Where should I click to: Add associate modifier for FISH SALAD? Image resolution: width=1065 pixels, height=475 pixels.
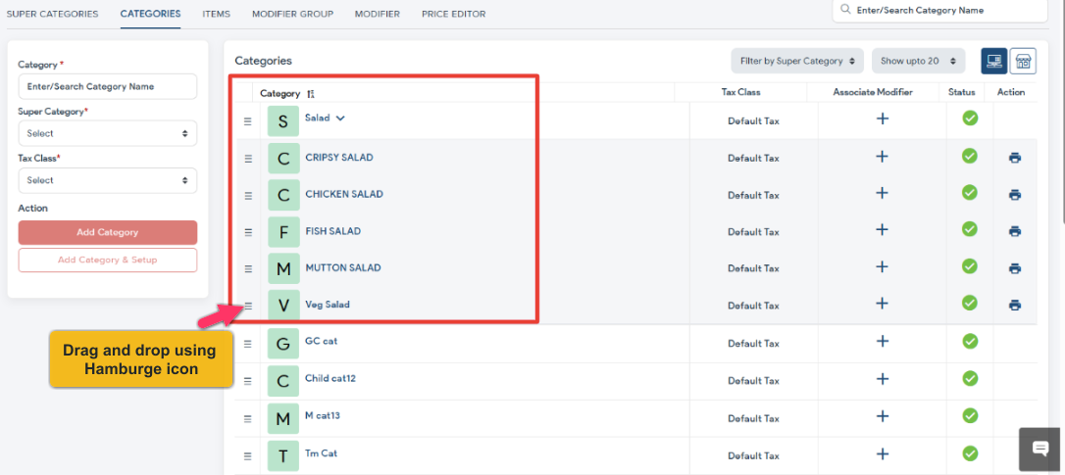pyautogui.click(x=883, y=230)
